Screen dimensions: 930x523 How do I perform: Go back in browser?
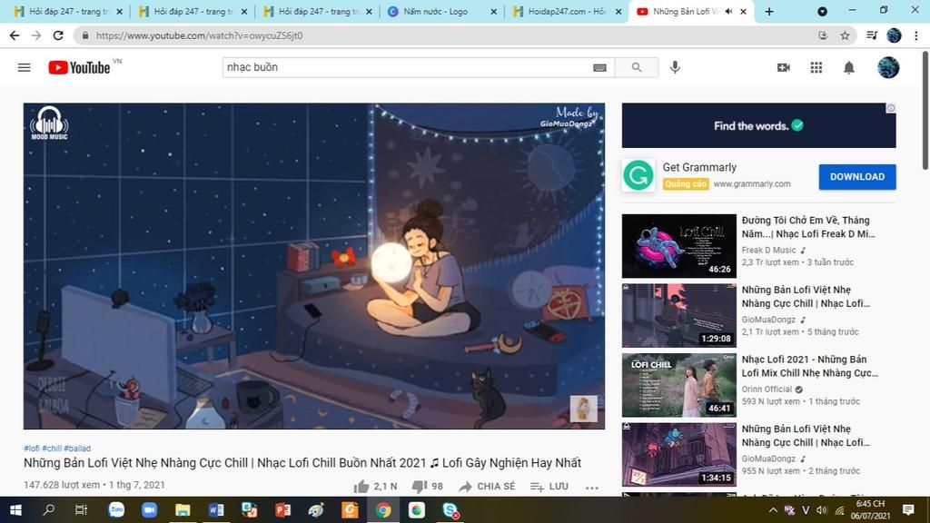click(x=15, y=35)
